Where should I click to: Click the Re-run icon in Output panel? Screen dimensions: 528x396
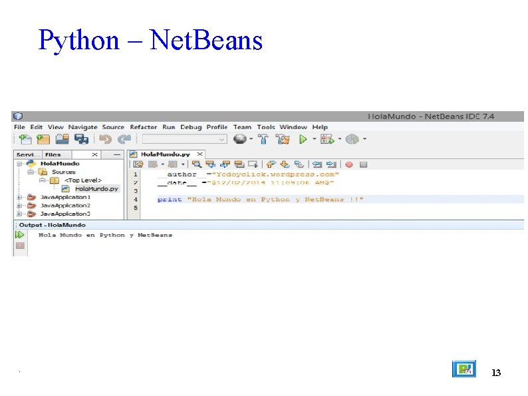pyautogui.click(x=20, y=234)
